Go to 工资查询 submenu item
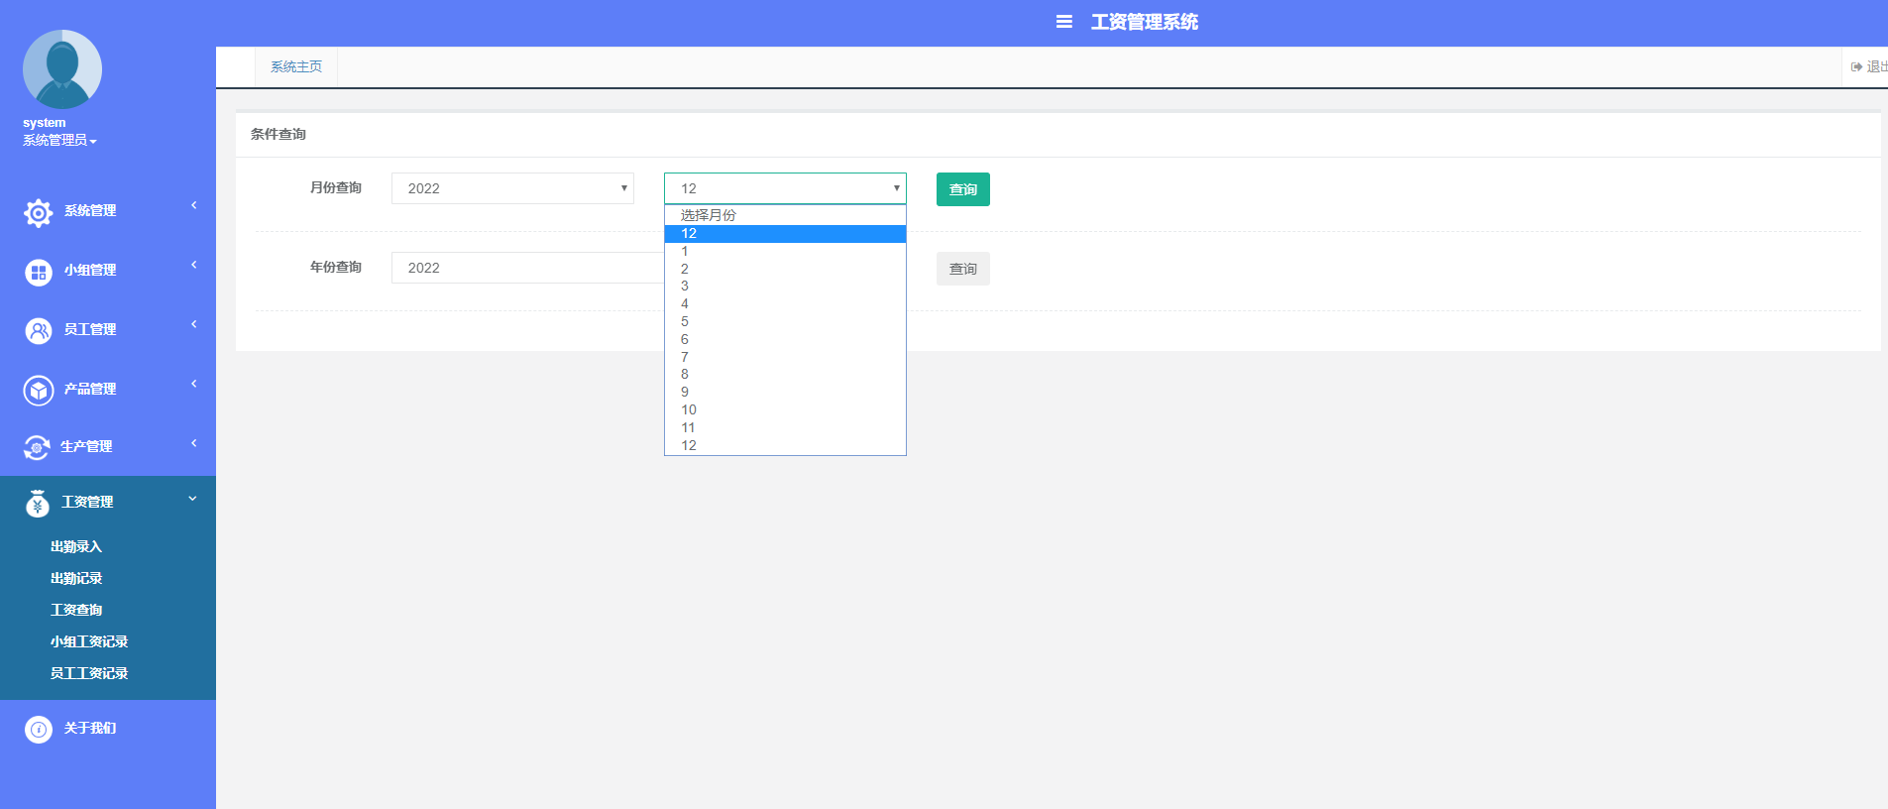 coord(76,610)
